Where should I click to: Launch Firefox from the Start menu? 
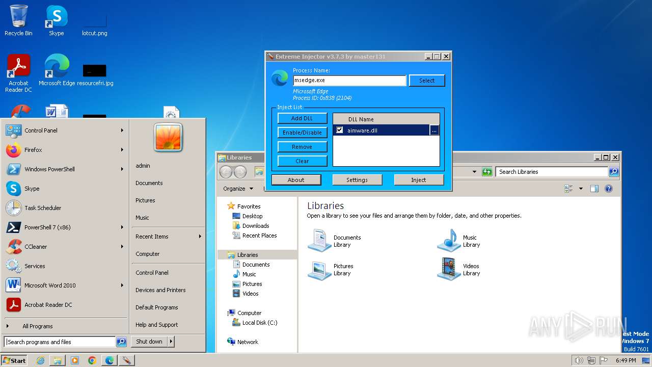pyautogui.click(x=65, y=150)
